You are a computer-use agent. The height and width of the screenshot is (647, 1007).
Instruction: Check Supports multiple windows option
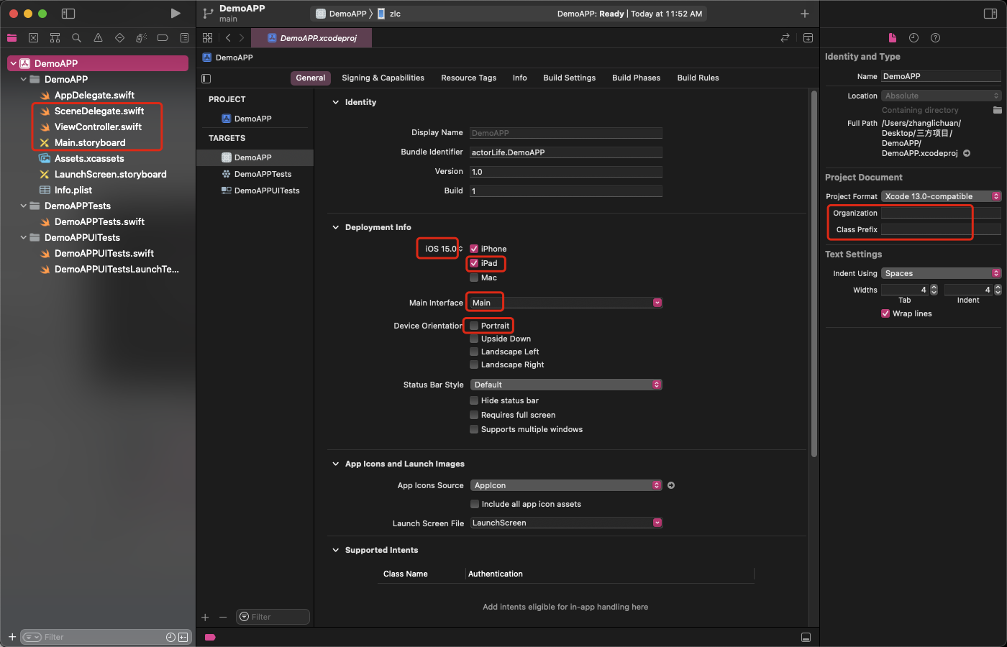pyautogui.click(x=474, y=429)
